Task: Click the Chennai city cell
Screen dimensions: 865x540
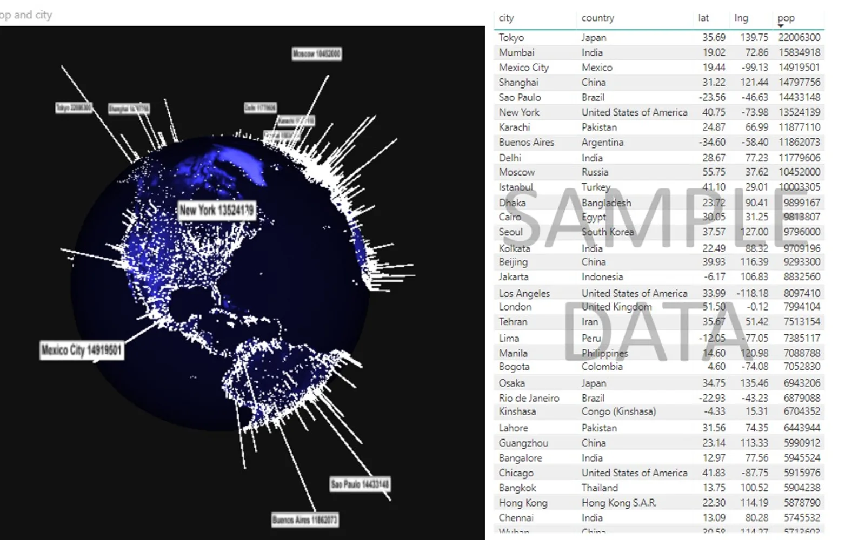Action: click(x=516, y=518)
